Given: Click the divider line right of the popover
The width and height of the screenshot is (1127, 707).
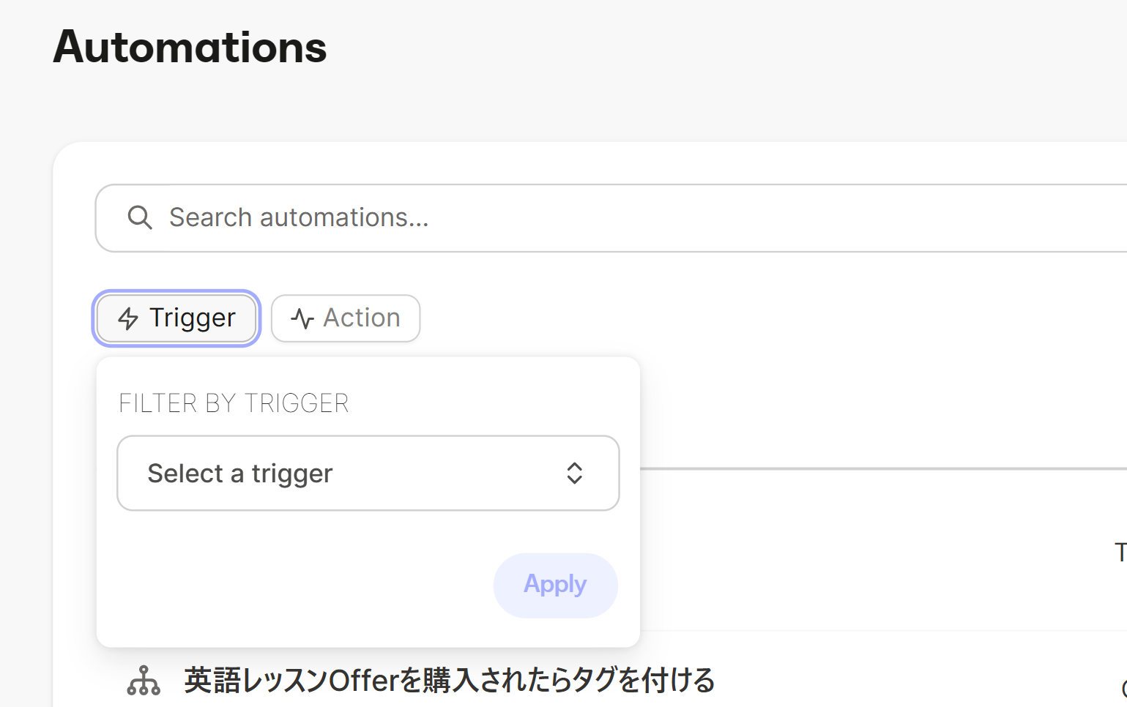Looking at the screenshot, I should click(879, 468).
